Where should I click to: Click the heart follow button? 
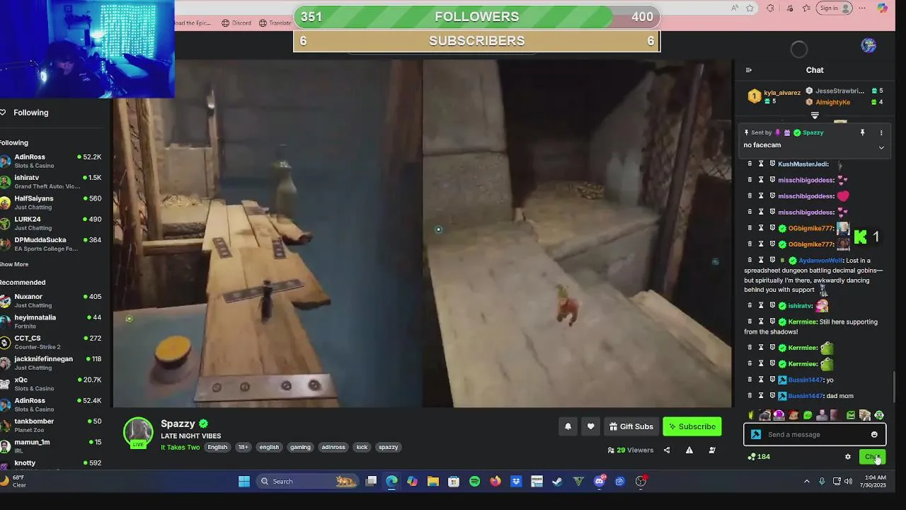[x=590, y=426]
